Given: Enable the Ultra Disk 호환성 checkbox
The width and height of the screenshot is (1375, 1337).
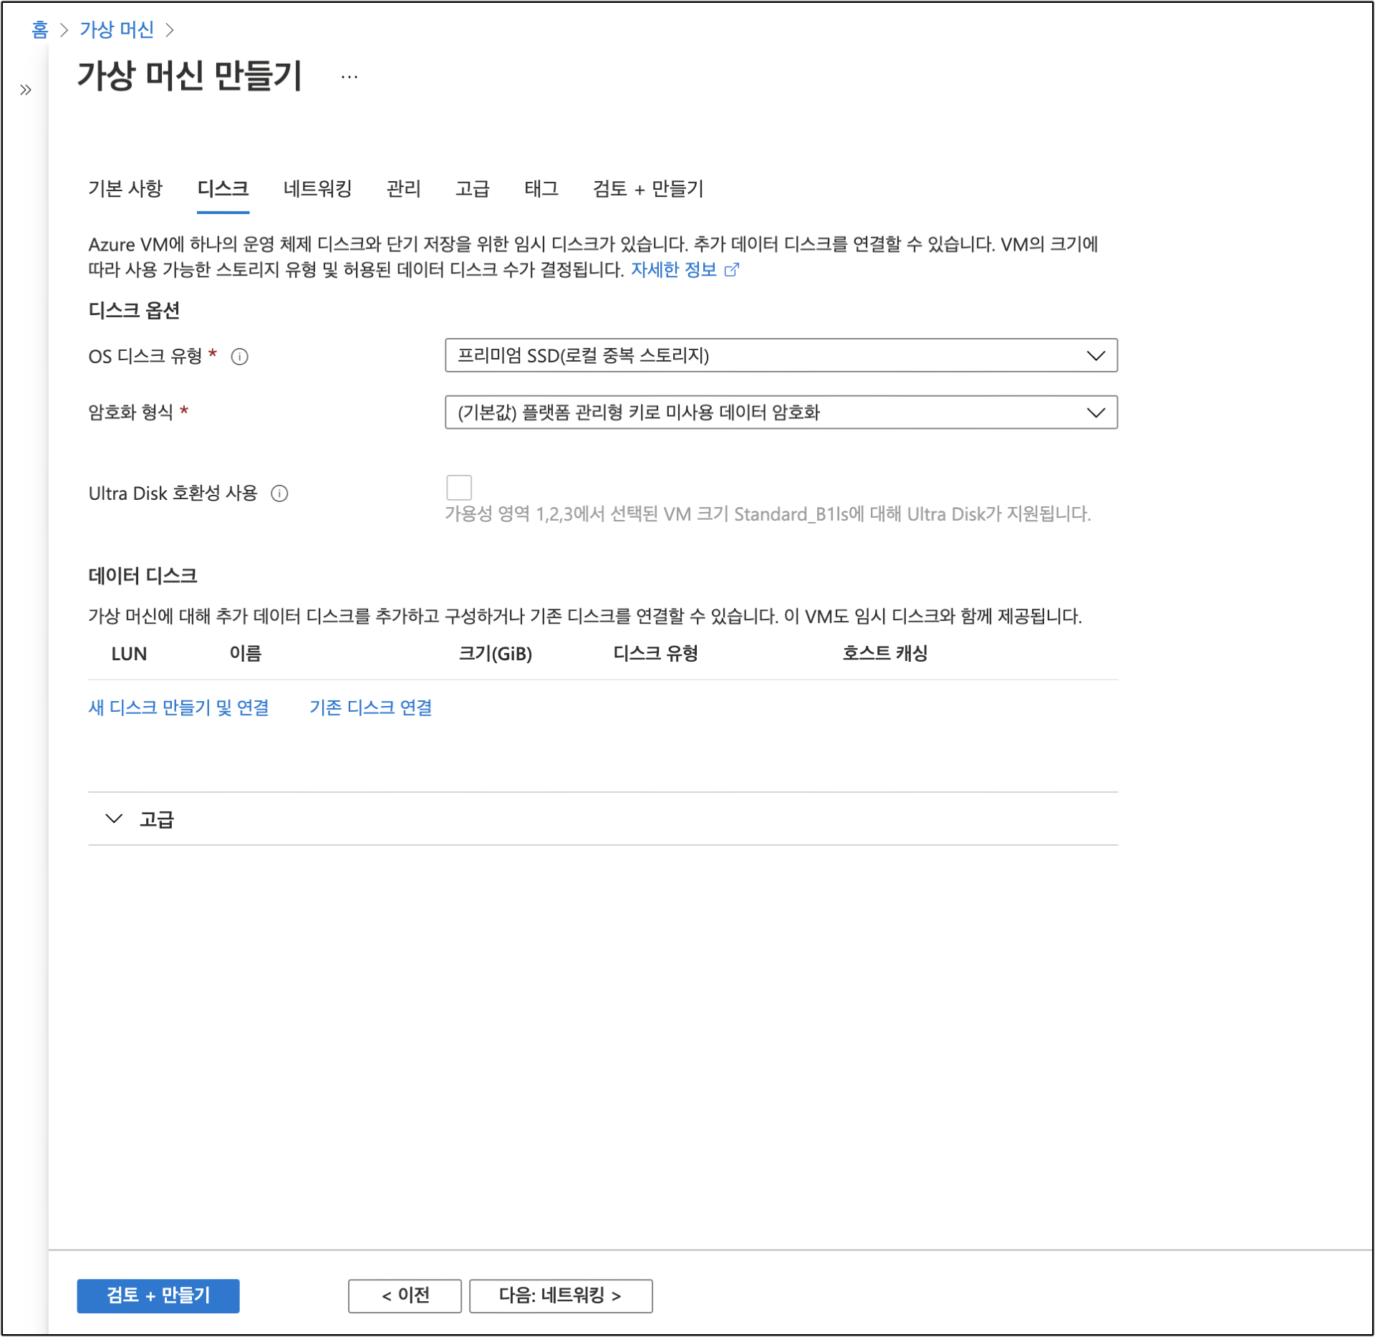Looking at the screenshot, I should tap(458, 488).
